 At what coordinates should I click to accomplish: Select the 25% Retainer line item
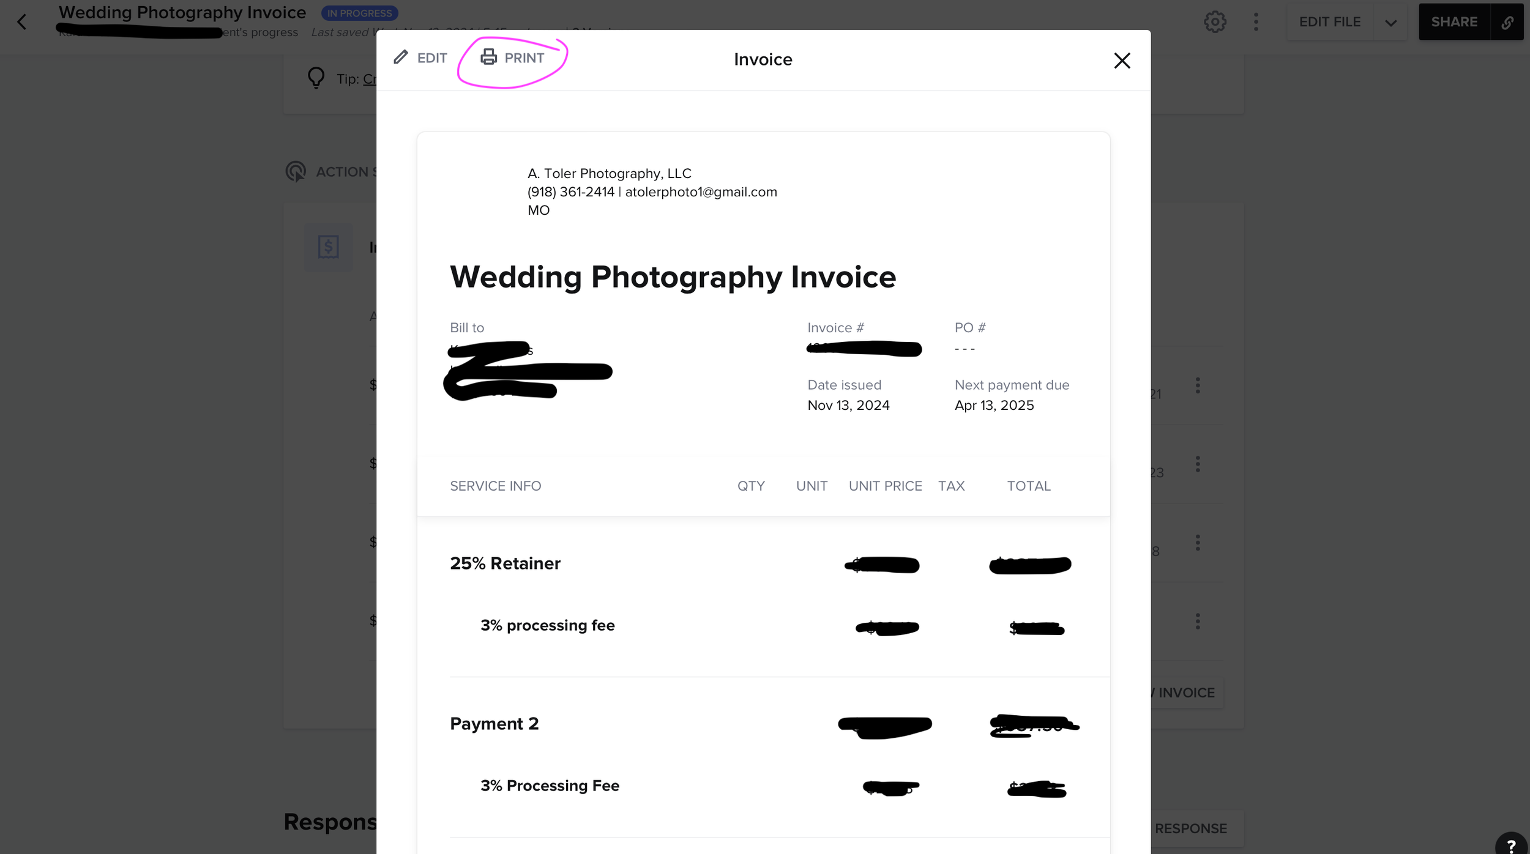[506, 563]
